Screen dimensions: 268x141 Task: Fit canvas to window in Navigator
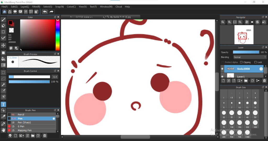click(x=235, y=22)
